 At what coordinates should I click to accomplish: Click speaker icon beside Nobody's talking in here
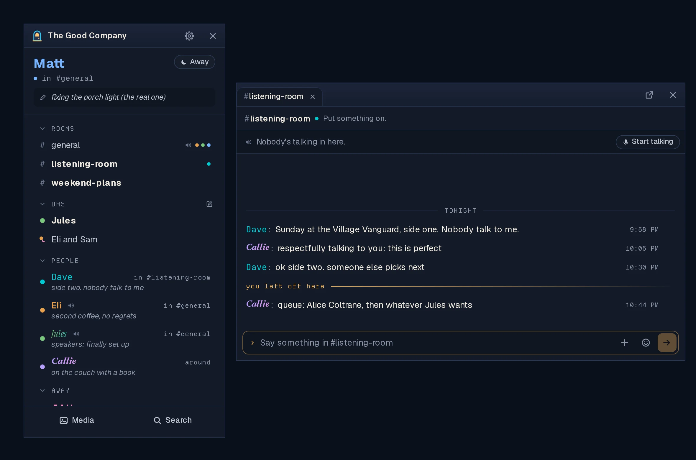[249, 142]
